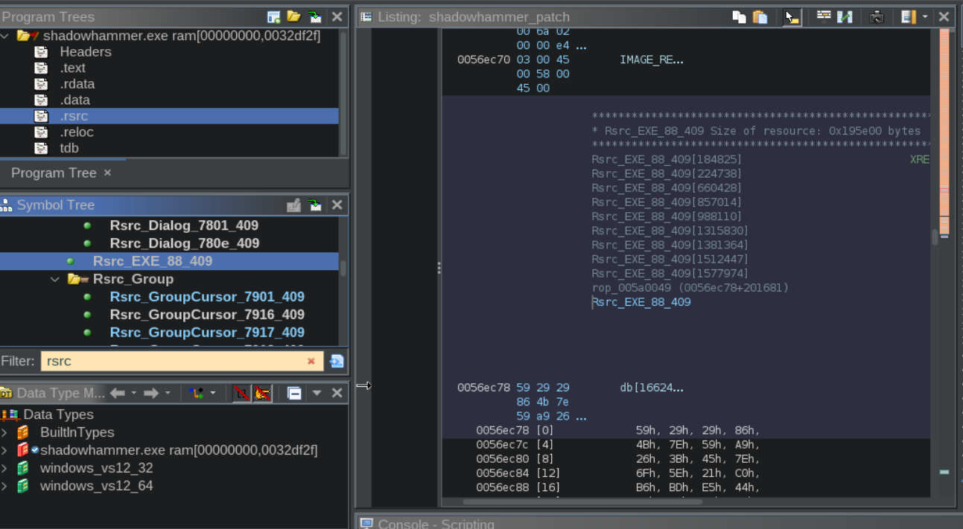Viewport: 963px width, 529px height.
Task: Collapse the Rsrc_Group folder
Action: click(55, 279)
